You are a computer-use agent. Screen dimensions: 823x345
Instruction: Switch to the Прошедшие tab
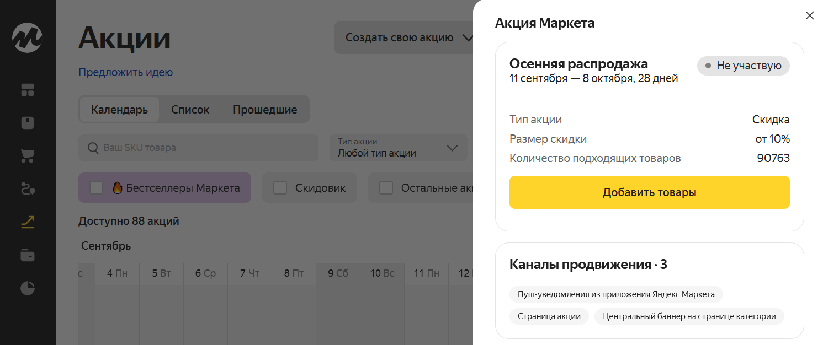click(x=265, y=109)
